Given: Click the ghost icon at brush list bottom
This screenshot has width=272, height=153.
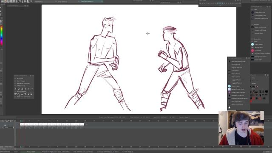Looking at the screenshot, I should 229,108.
